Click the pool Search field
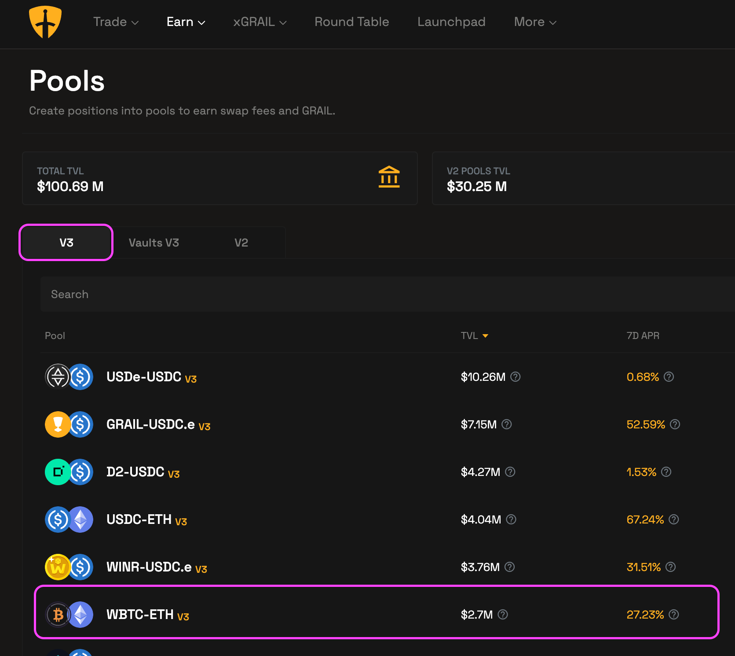Image resolution: width=735 pixels, height=656 pixels. [387, 294]
